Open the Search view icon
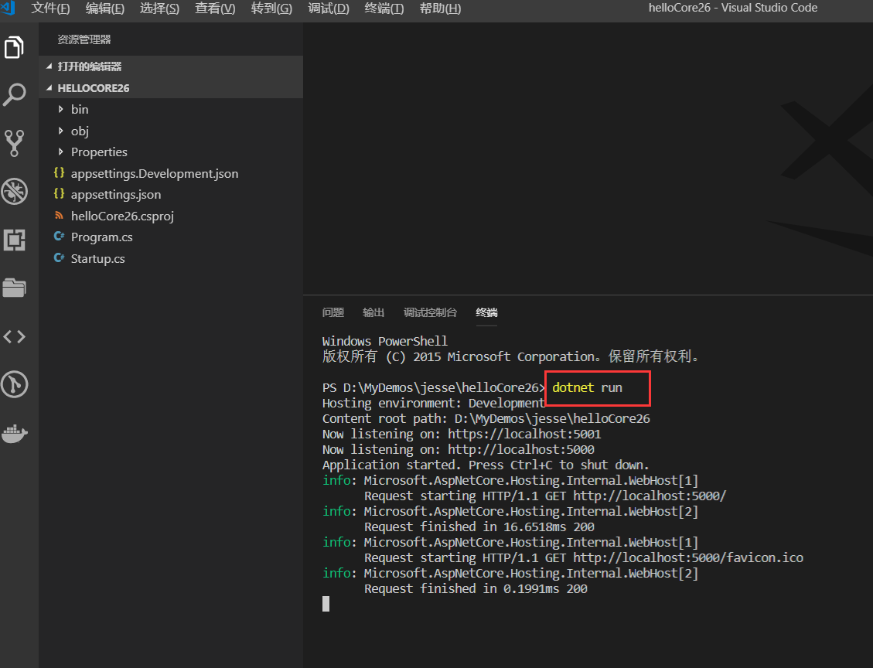The width and height of the screenshot is (873, 668). (15, 94)
